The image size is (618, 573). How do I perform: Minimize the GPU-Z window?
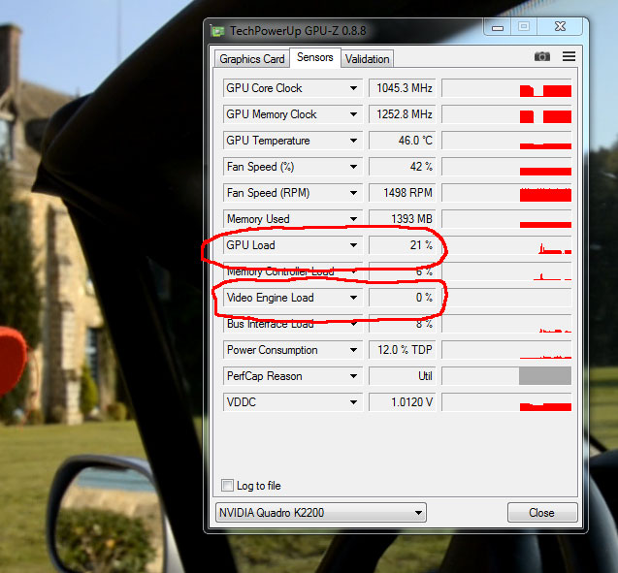point(498,27)
